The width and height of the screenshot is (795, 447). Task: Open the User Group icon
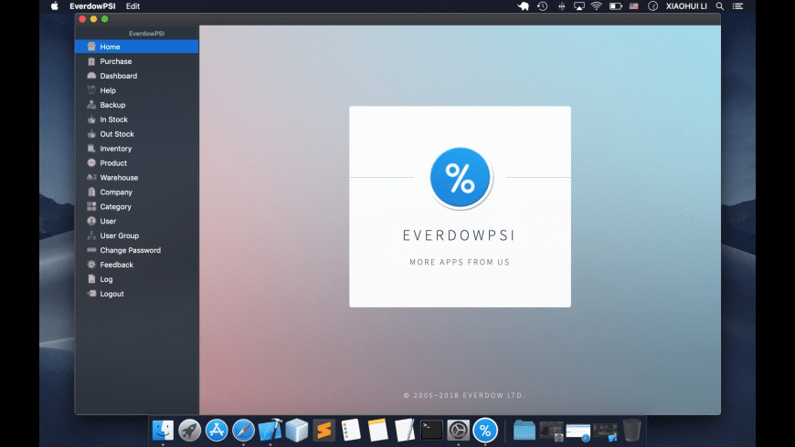point(91,235)
